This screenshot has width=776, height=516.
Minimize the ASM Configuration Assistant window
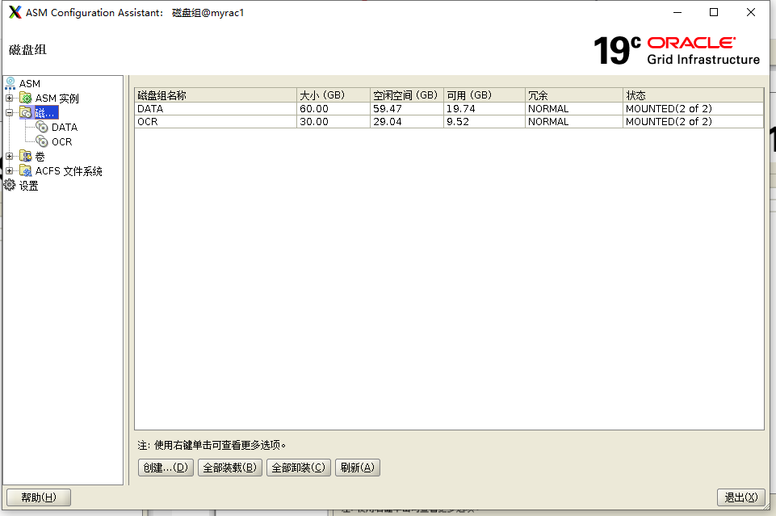coord(677,12)
